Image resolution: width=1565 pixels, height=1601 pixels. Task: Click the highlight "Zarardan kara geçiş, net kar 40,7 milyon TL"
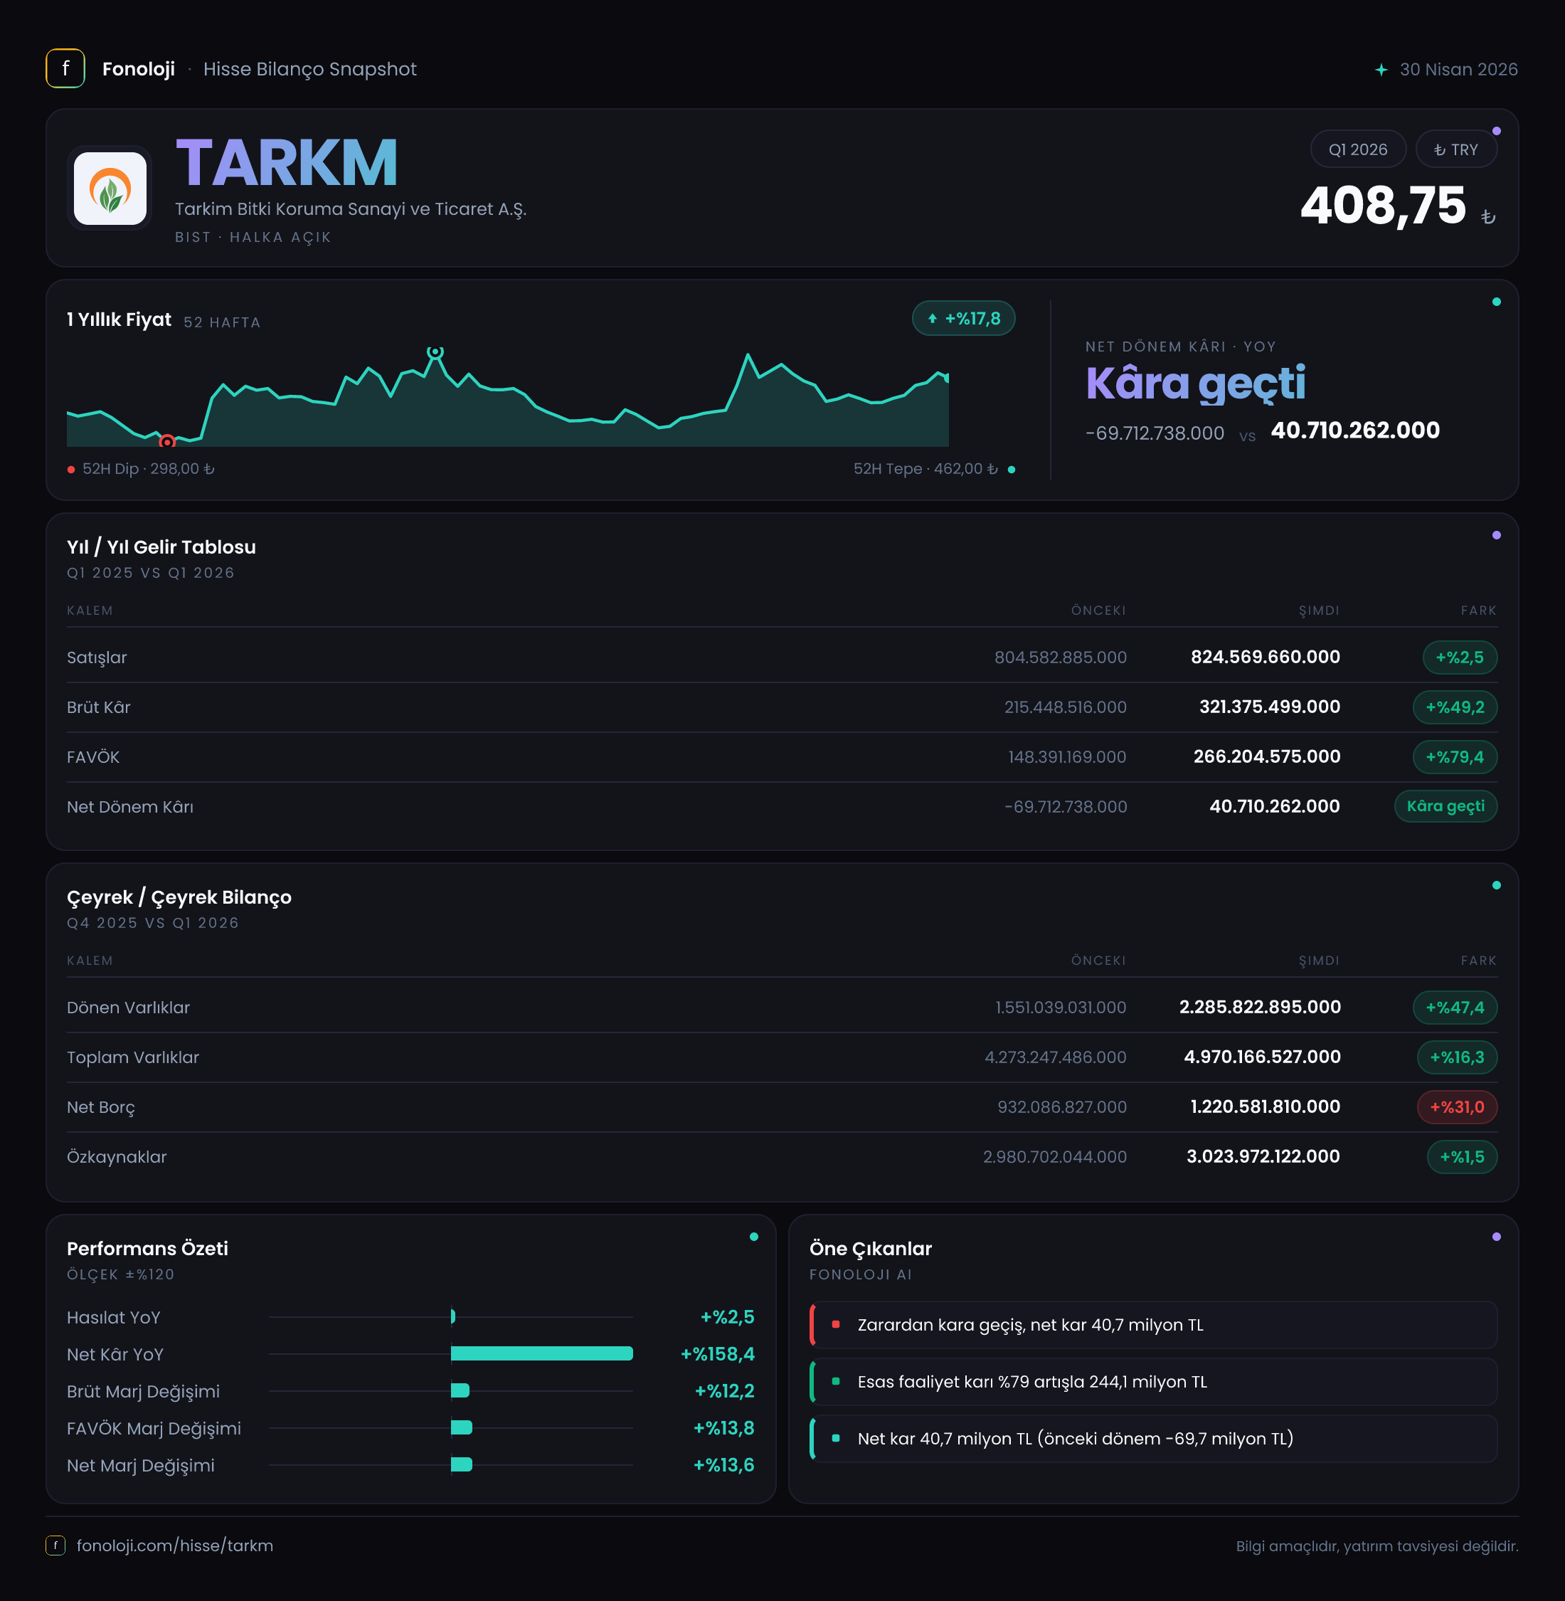coord(1152,1325)
